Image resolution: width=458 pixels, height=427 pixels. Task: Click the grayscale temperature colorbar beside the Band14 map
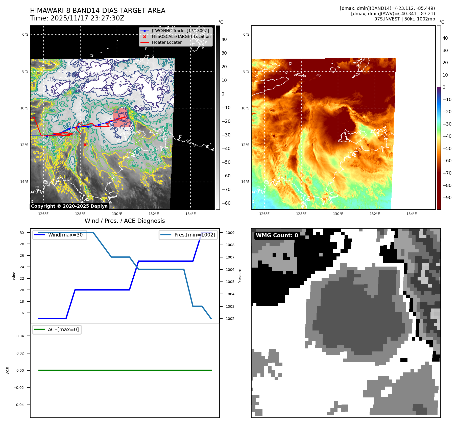click(218, 117)
